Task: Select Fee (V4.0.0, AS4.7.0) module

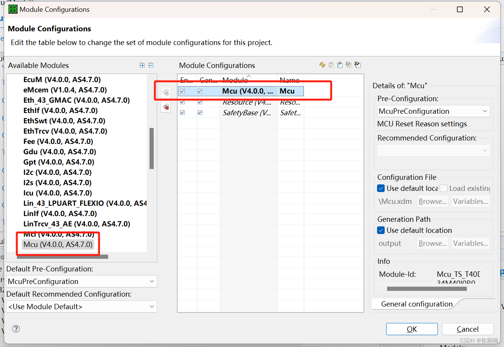Action: click(x=58, y=141)
